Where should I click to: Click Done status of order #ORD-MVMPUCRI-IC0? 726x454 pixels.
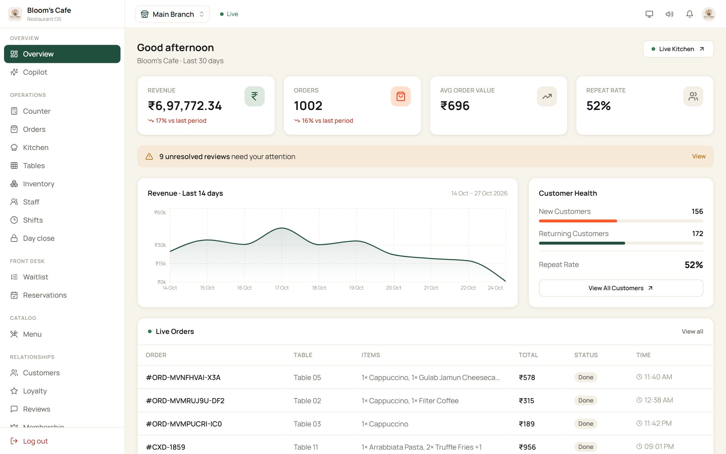586,424
